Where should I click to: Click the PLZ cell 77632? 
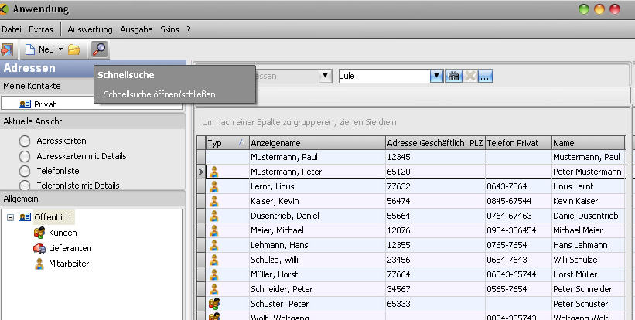point(435,186)
